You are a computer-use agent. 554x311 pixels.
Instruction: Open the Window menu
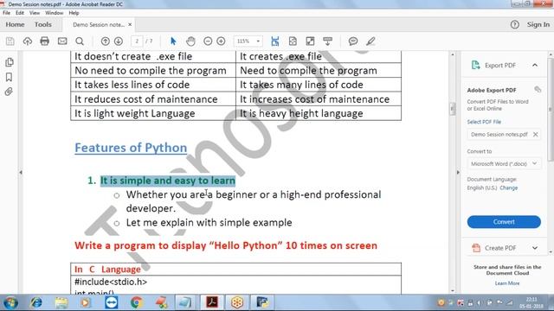coord(54,13)
